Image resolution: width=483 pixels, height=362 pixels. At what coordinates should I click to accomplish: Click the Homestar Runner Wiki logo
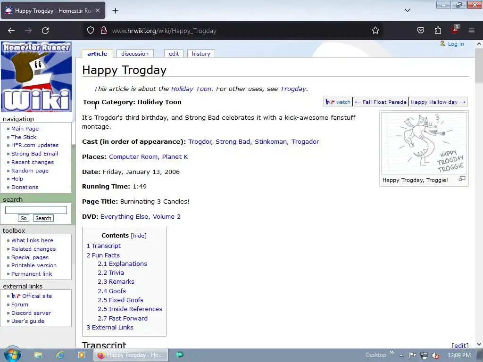coord(36,77)
